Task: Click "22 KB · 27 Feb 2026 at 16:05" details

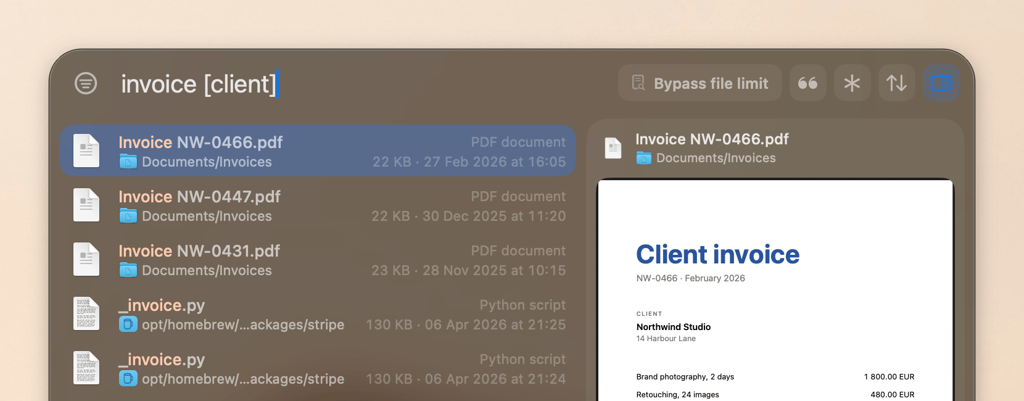Action: click(469, 162)
